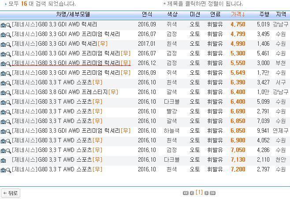Click mileage 1,7만 cell
Viewport: 290px width, 199px height.
pyautogui.click(x=263, y=72)
